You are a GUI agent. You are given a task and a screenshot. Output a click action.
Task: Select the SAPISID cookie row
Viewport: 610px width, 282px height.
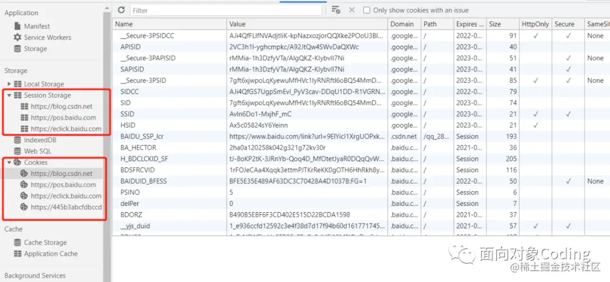pyautogui.click(x=361, y=69)
